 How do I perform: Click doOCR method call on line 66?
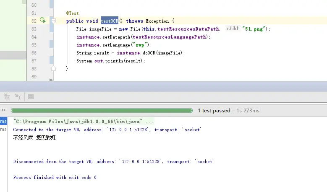click(149, 53)
